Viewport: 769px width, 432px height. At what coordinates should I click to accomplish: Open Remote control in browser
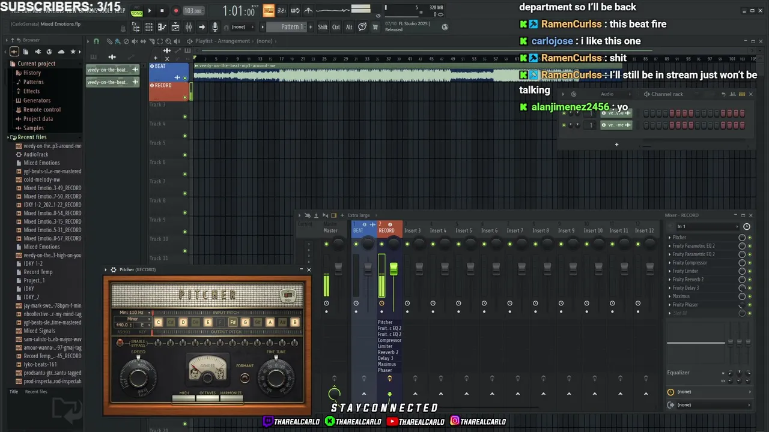[41, 110]
